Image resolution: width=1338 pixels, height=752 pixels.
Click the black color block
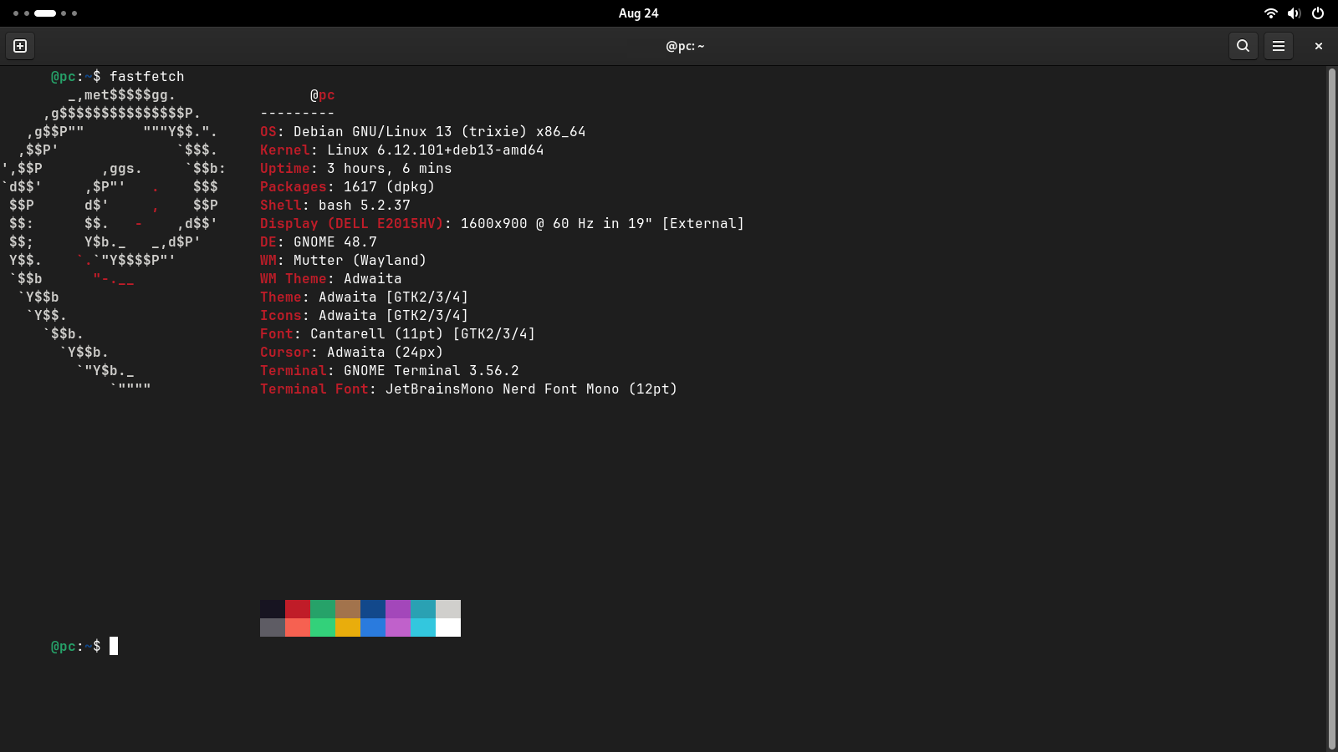pos(273,609)
